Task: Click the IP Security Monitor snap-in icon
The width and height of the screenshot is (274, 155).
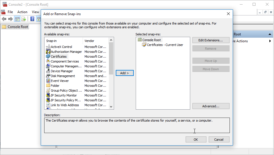Action: 48,95
